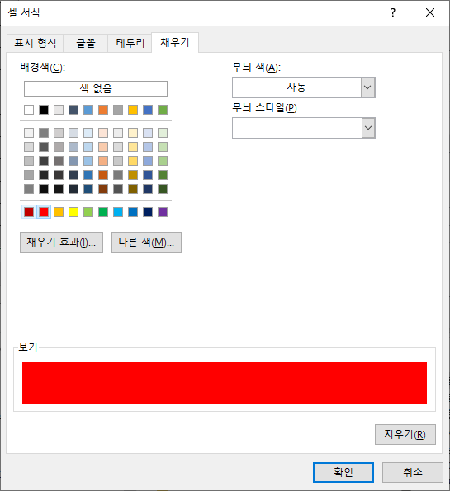Image resolution: width=450 pixels, height=491 pixels.
Task: Open 다른 색 color picker
Action: [x=146, y=242]
